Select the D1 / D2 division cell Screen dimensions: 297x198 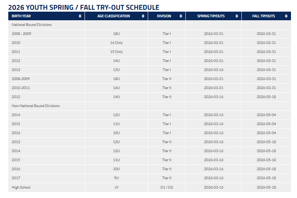click(167, 187)
